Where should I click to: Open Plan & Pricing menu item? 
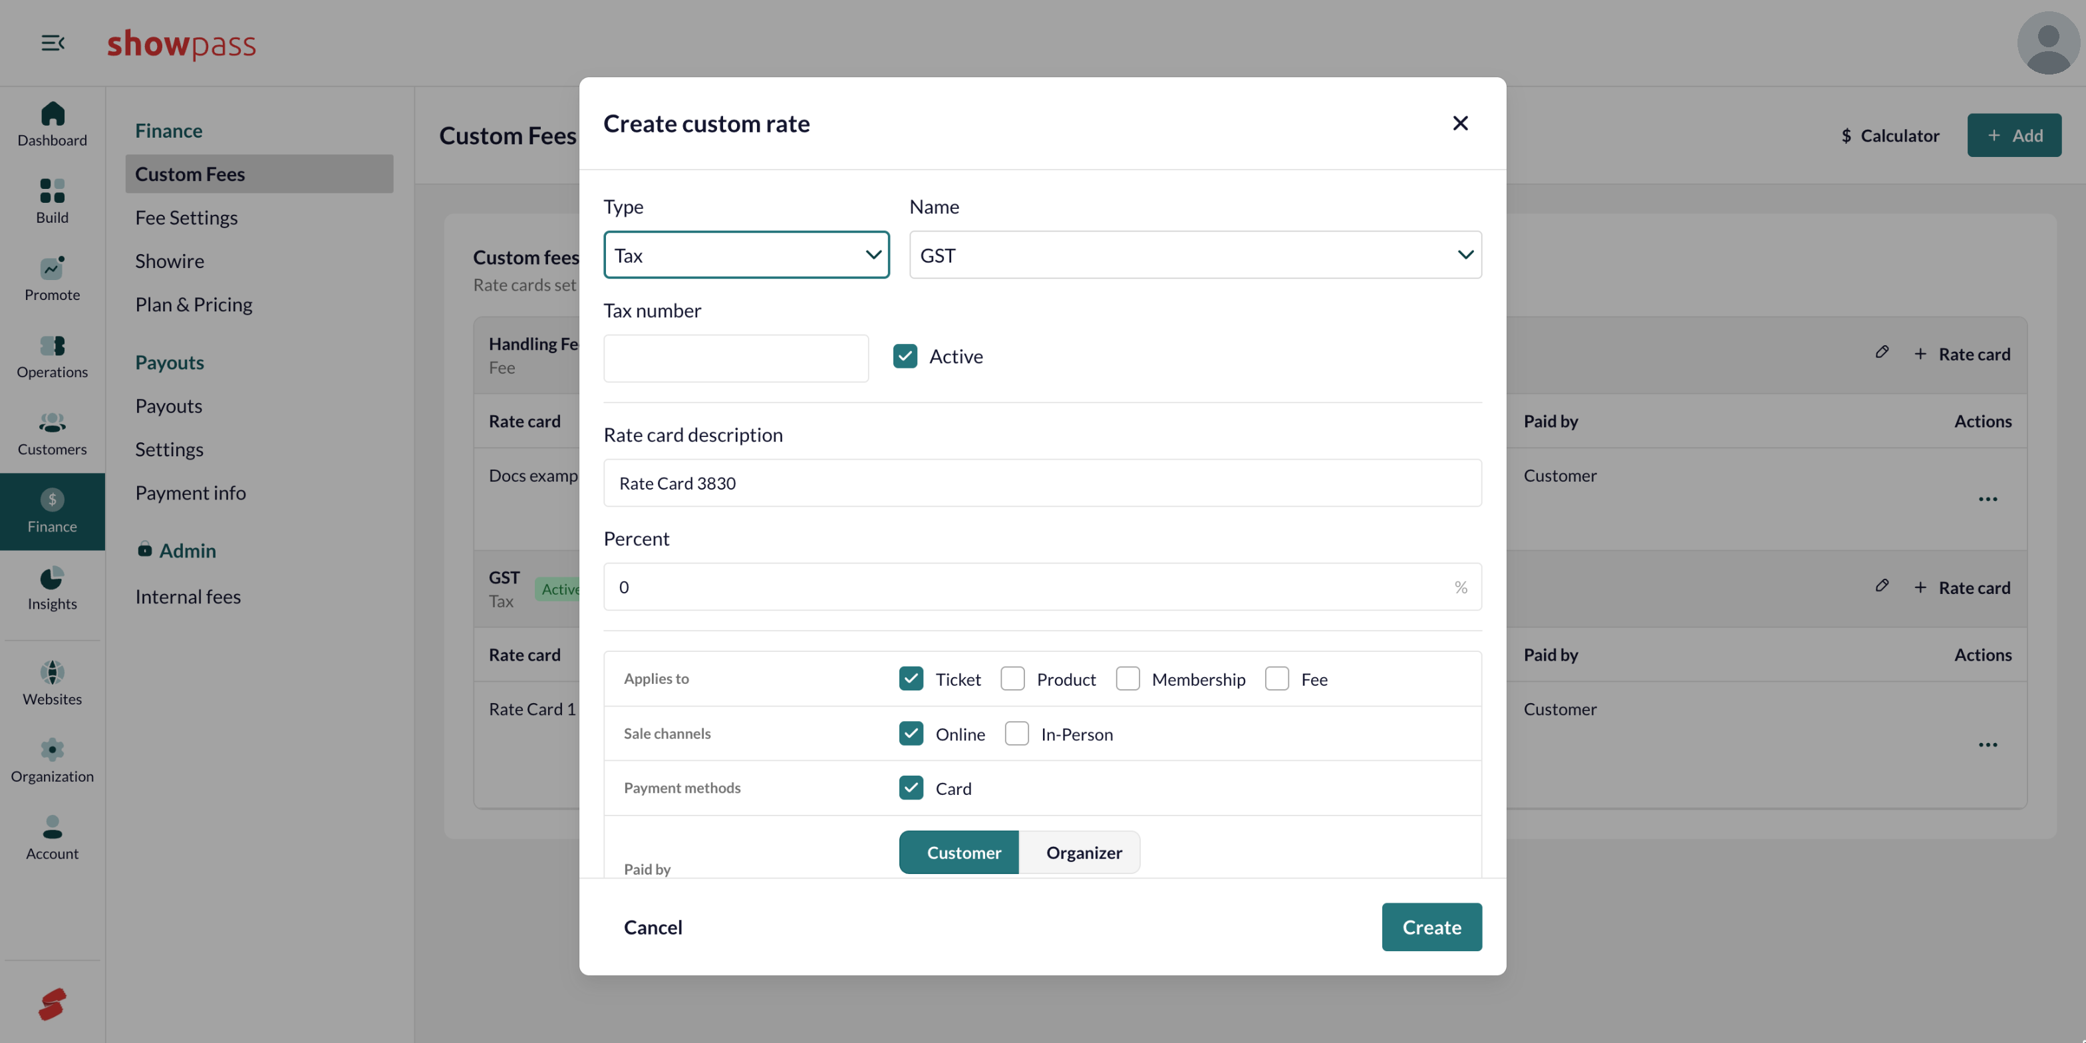(194, 305)
